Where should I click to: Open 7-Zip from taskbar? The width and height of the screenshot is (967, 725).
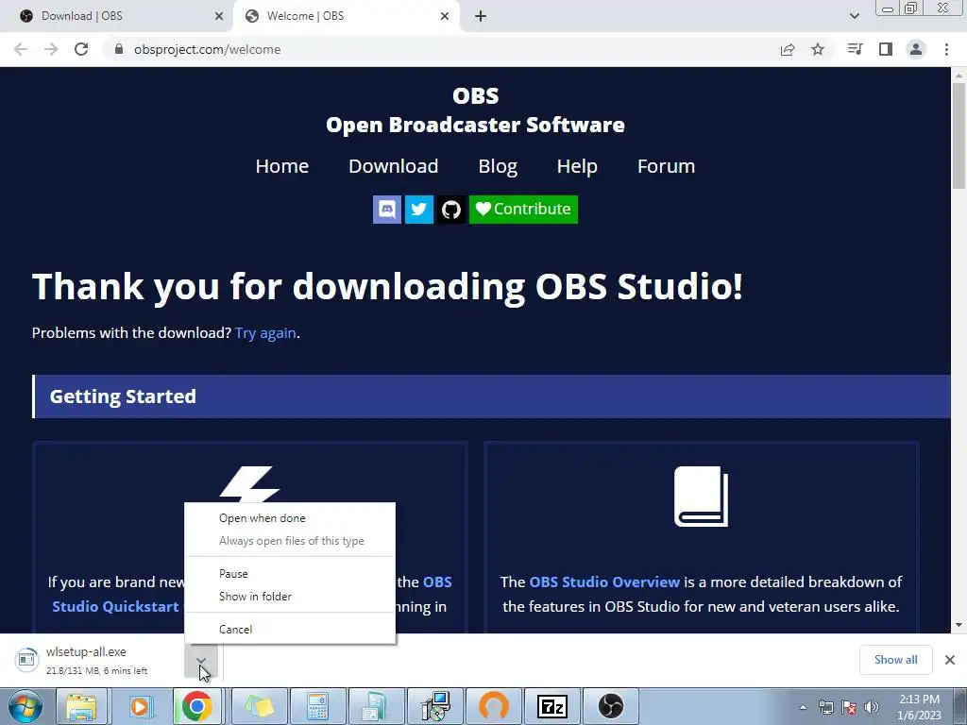coord(551,706)
